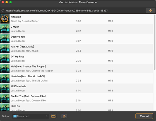Click the Holy album thumbnail
This screenshot has width=156, height=121.
point(5,68)
